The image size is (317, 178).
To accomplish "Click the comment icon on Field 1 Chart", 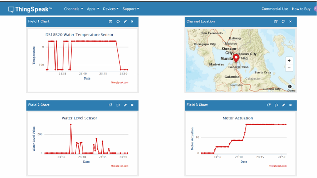I will coord(118,21).
